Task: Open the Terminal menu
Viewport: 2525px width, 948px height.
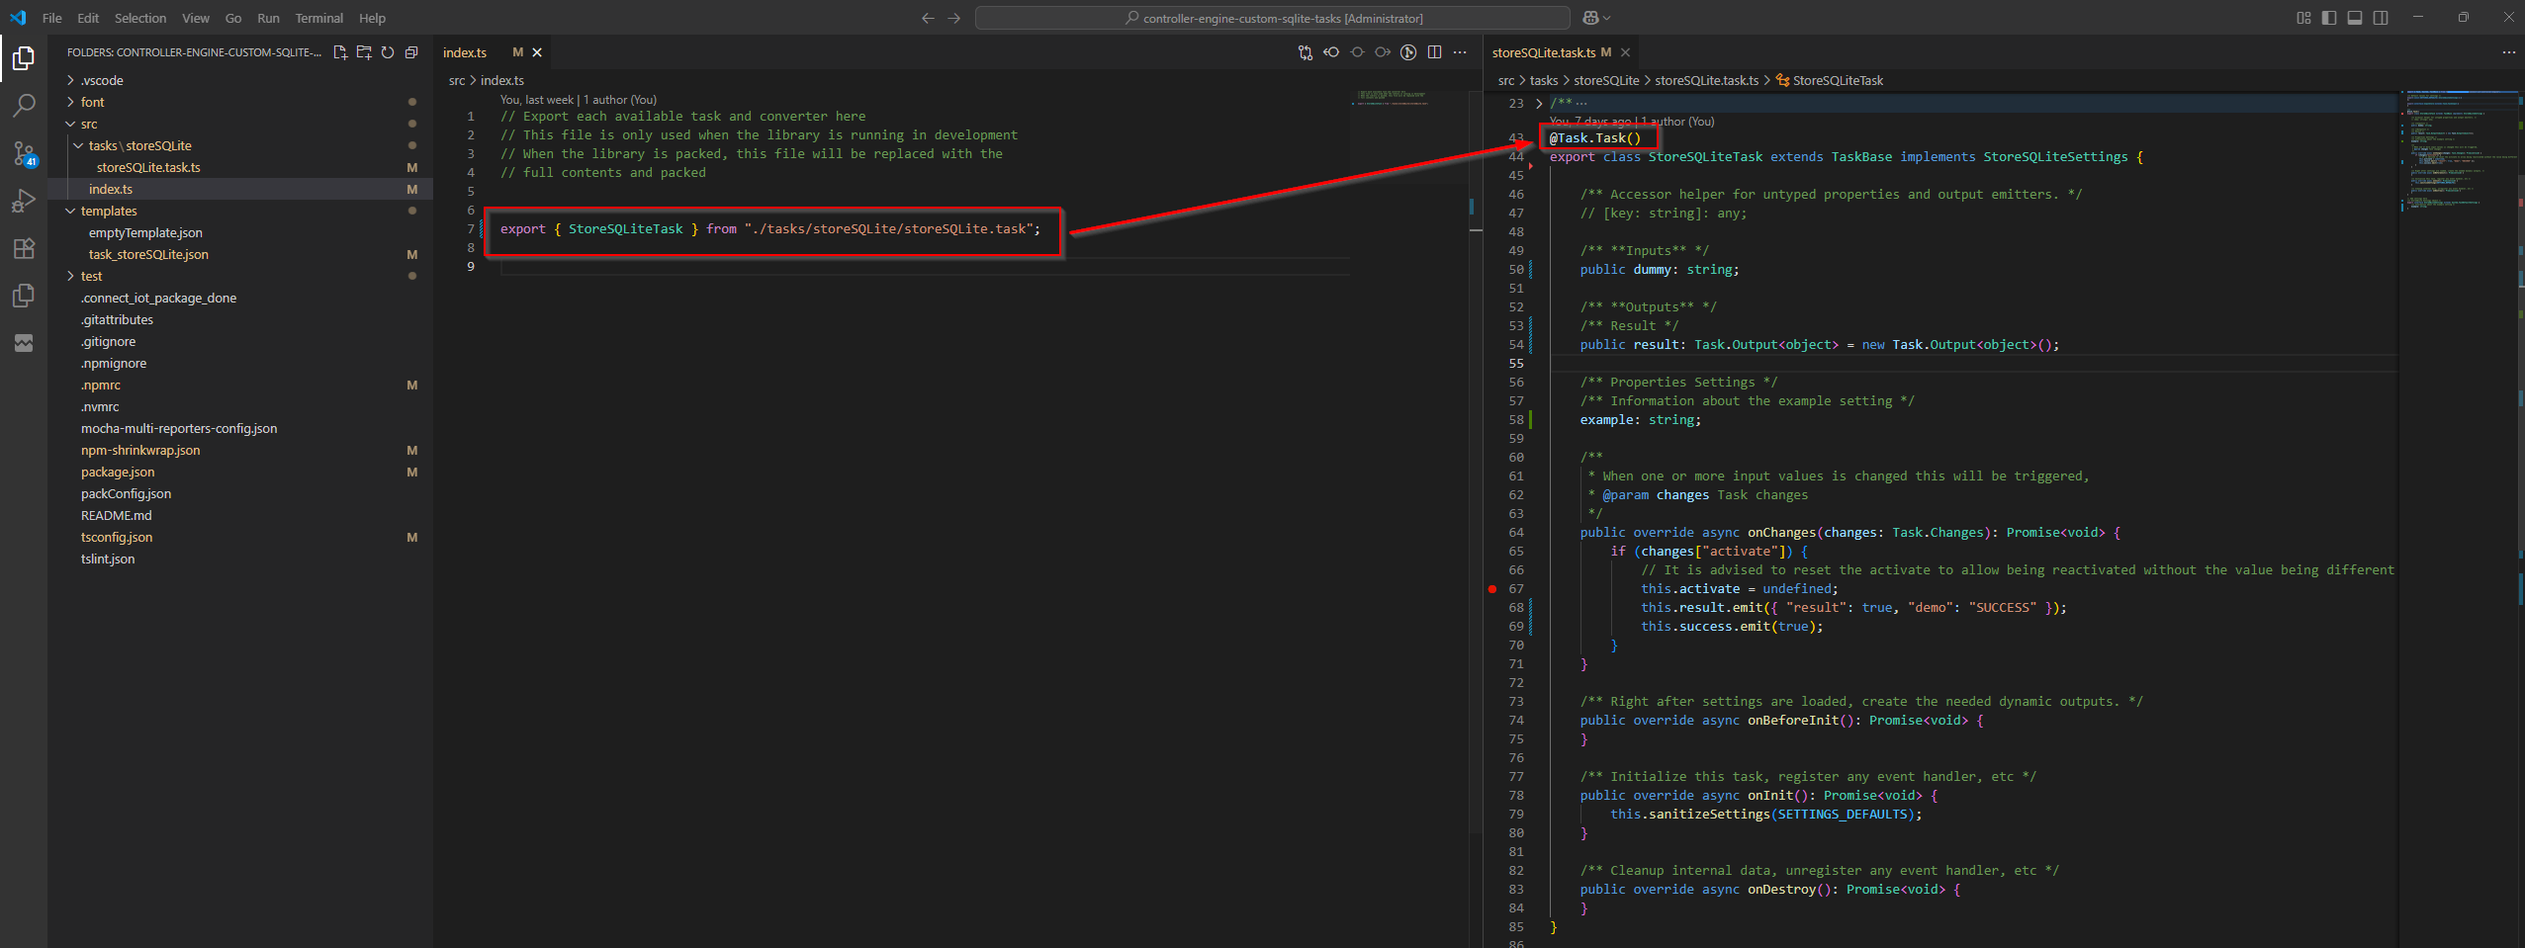Action: 318,18
